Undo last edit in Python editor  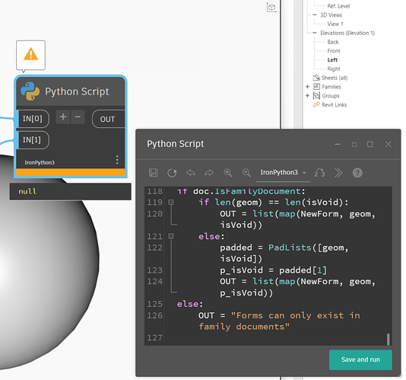(x=191, y=173)
